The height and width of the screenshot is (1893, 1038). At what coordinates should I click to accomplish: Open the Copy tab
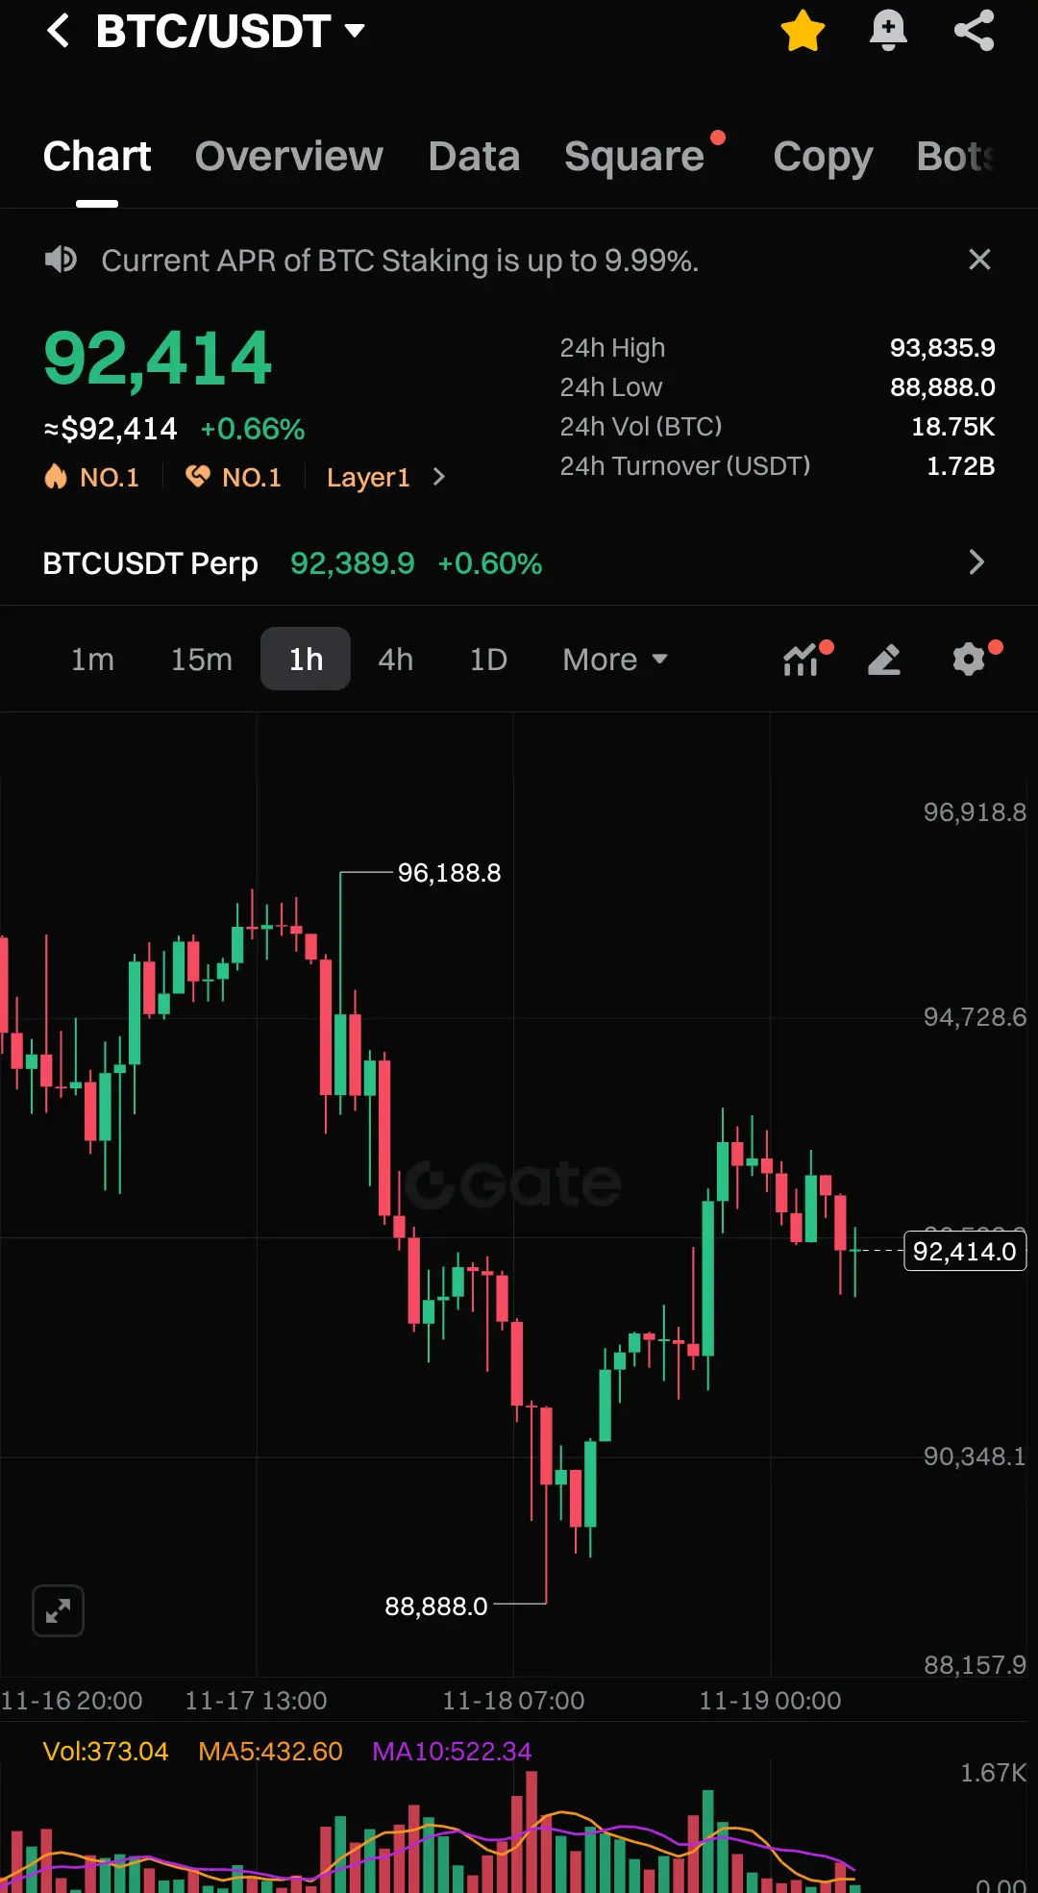point(823,156)
